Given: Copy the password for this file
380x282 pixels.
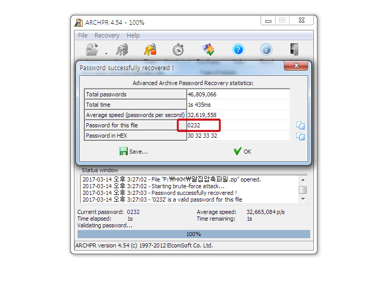Looking at the screenshot, I should pyautogui.click(x=300, y=125).
